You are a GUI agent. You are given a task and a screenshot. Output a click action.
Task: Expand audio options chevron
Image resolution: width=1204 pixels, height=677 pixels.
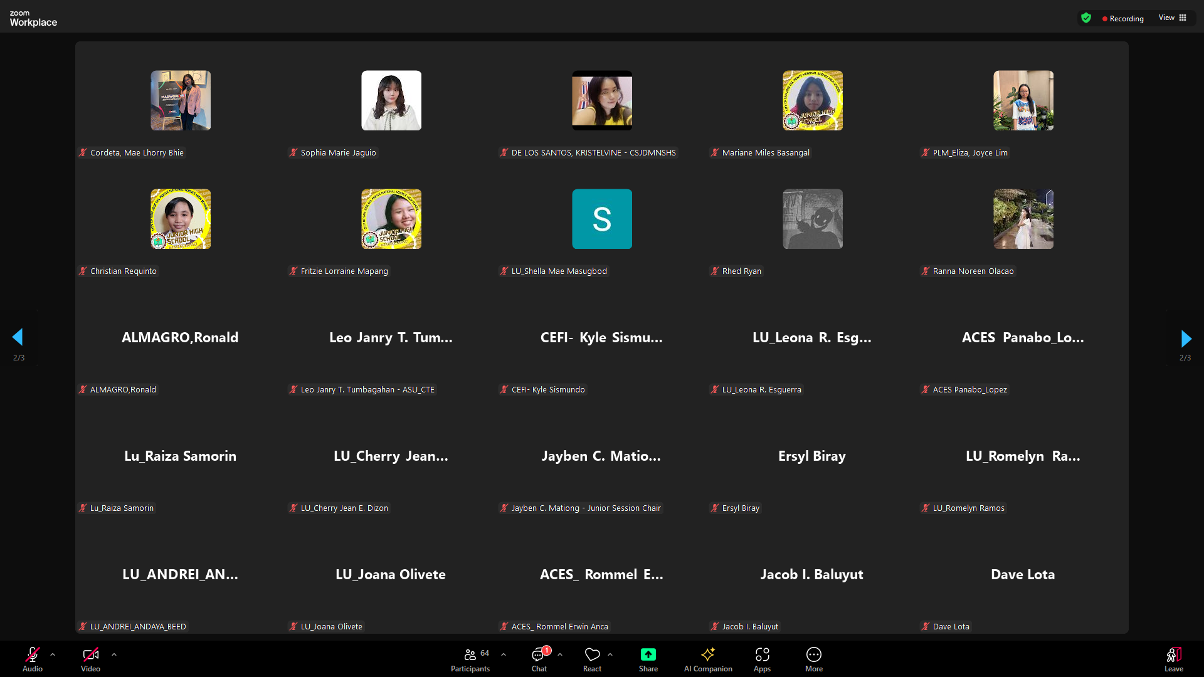(x=53, y=654)
